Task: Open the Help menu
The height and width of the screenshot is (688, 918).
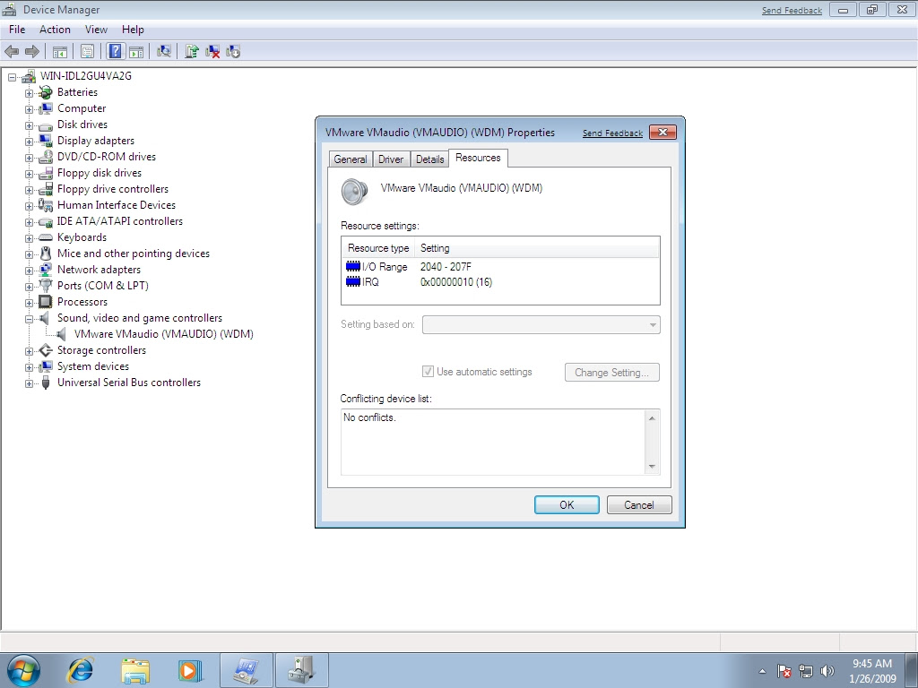Action: coord(133,30)
